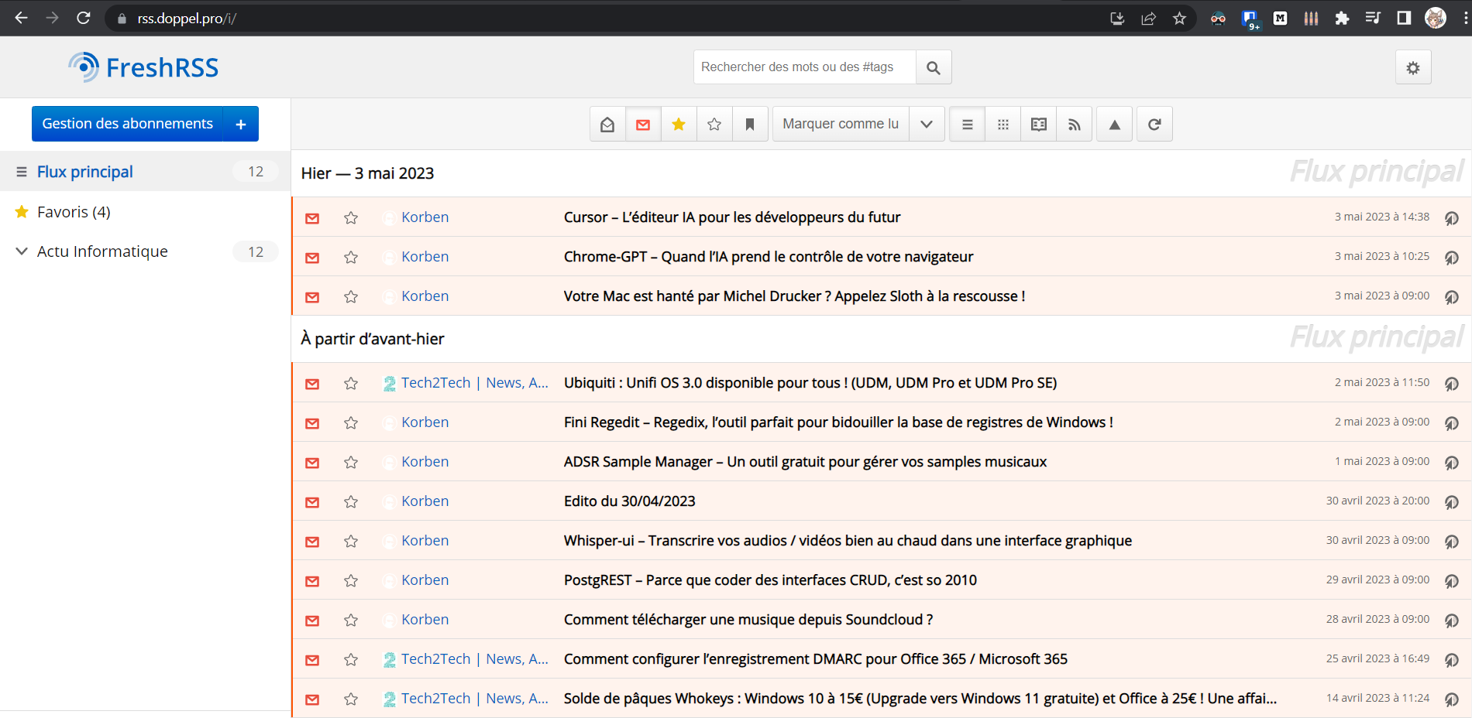This screenshot has width=1472, height=718.
Task: Open Soundcloud article external link icon
Action: pos(1452,621)
